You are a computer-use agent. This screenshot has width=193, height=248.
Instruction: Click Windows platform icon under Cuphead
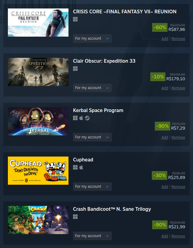coord(75,167)
